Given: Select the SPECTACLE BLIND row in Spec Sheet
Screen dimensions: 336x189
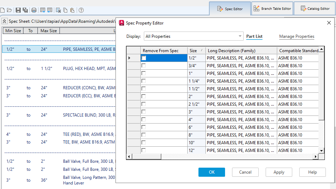Looking at the screenshot, I should click(x=59, y=115).
